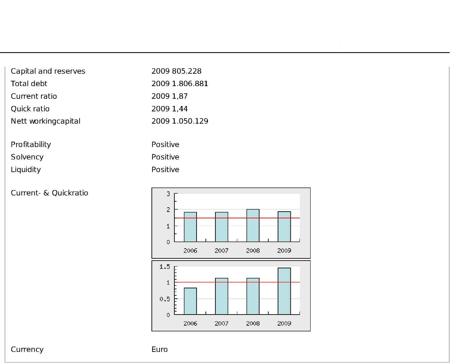Click the 2007 axis label in upper chart

(221, 251)
